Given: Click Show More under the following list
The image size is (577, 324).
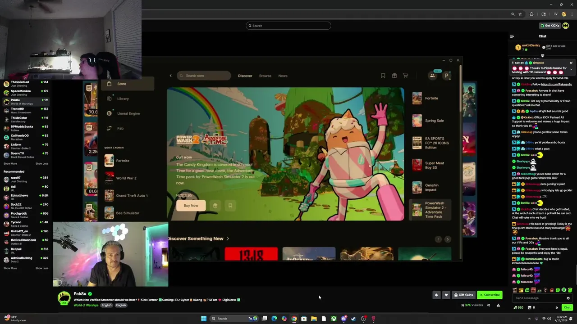Looking at the screenshot, I should pyautogui.click(x=10, y=164).
